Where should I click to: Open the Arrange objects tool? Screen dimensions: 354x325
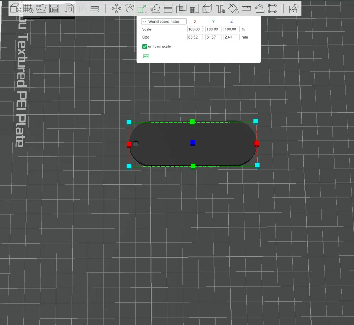(x=54, y=8)
